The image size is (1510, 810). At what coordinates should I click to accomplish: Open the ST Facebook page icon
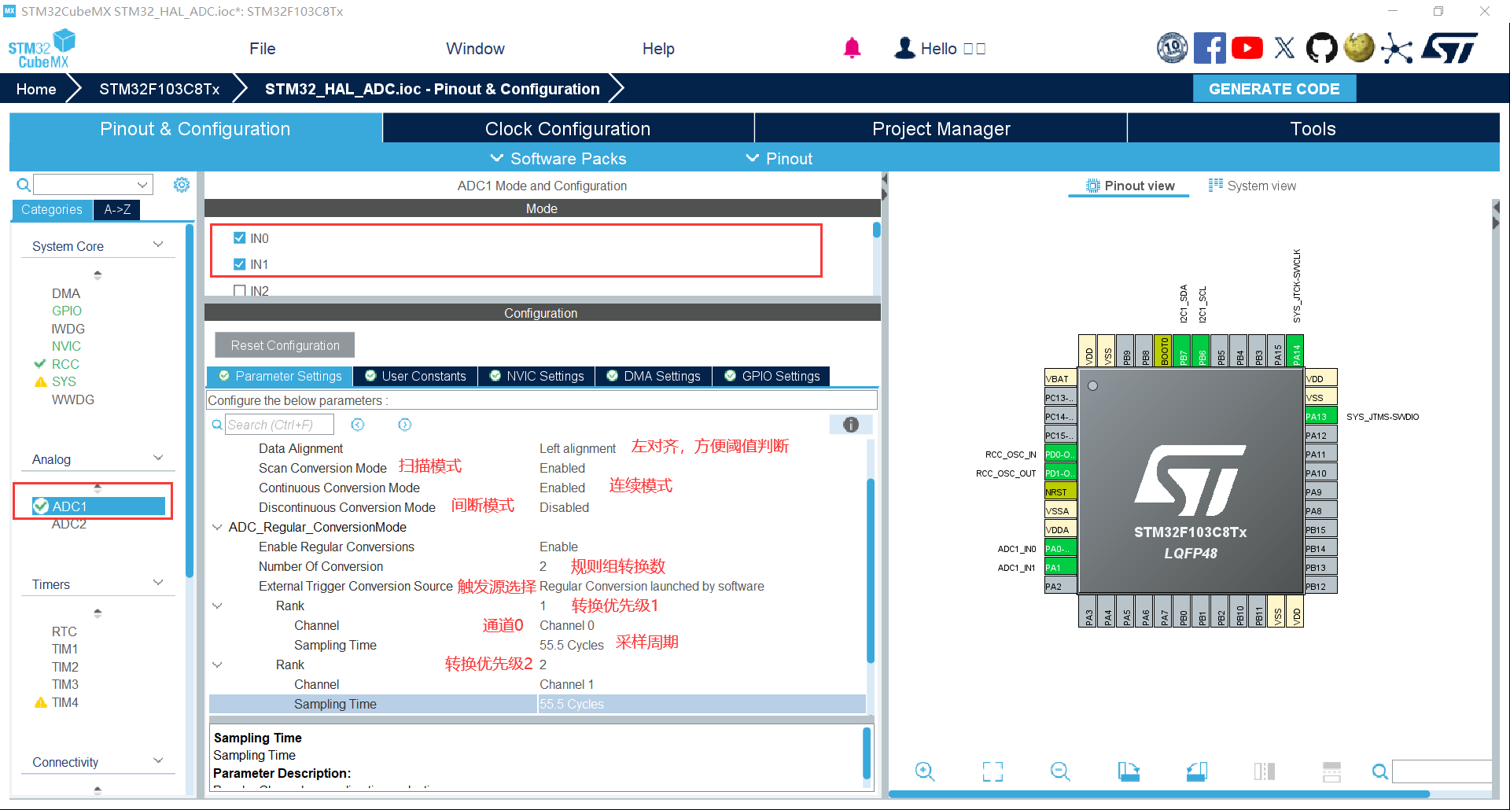[1210, 48]
